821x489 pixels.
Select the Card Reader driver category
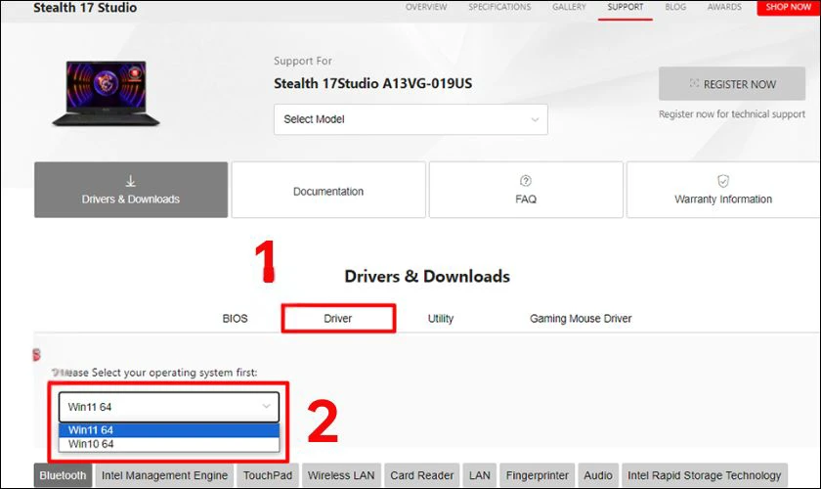(x=421, y=475)
